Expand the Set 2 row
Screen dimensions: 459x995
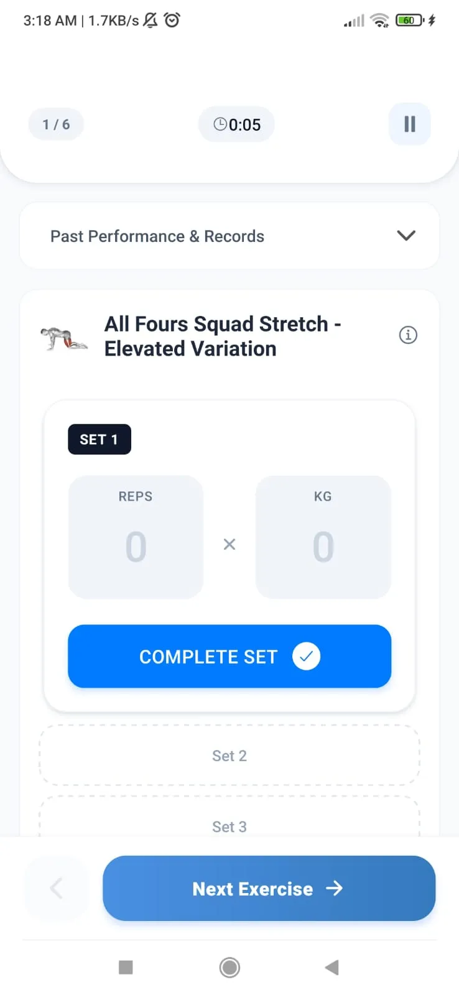coord(229,756)
